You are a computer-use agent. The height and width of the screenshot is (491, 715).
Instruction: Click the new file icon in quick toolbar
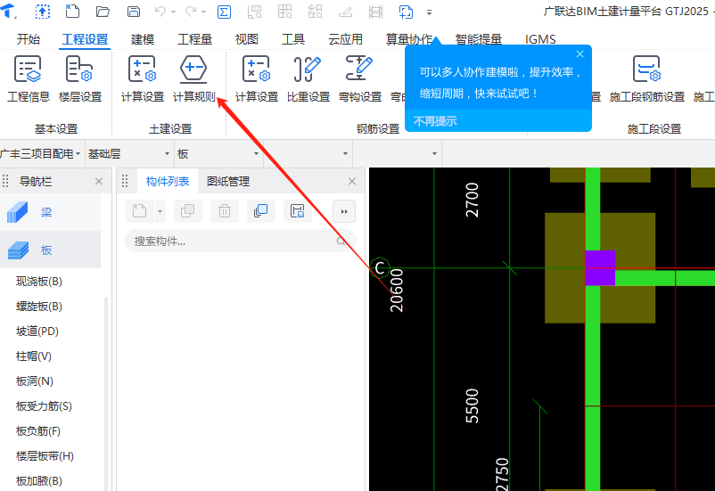coord(72,11)
